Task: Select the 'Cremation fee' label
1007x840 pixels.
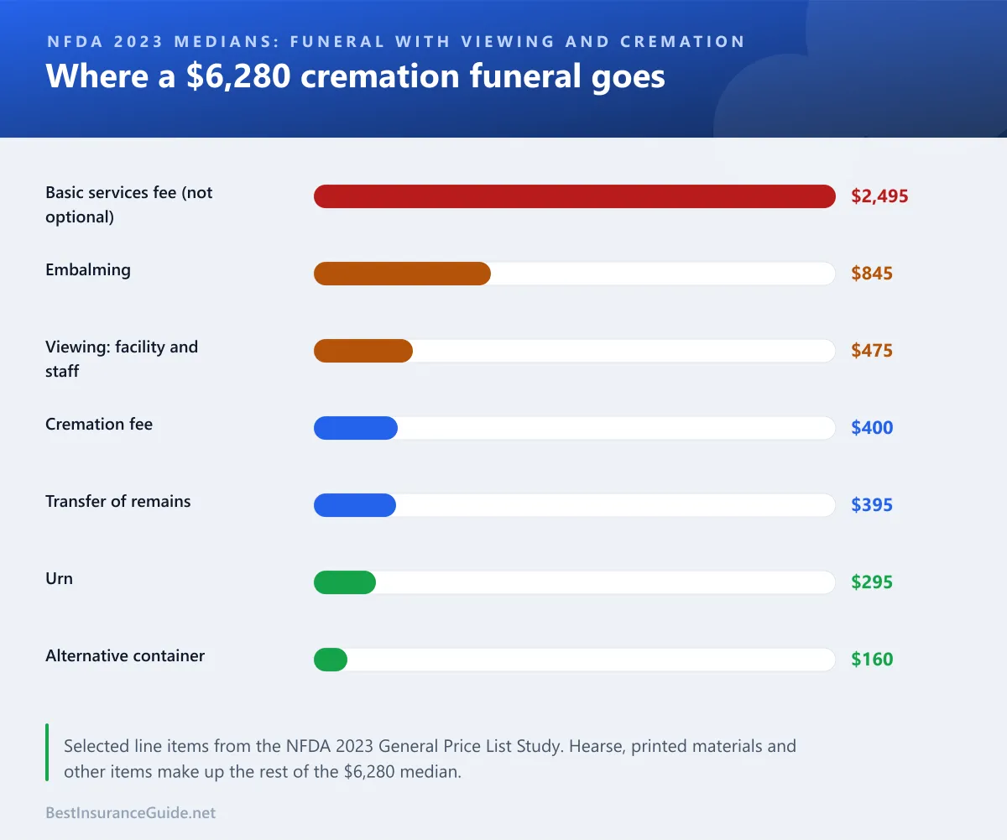Action: tap(99, 424)
